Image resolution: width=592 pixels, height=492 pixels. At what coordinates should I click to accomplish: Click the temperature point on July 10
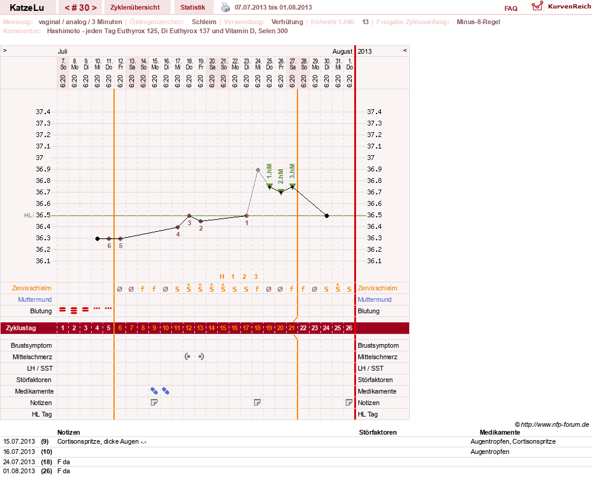(97, 238)
